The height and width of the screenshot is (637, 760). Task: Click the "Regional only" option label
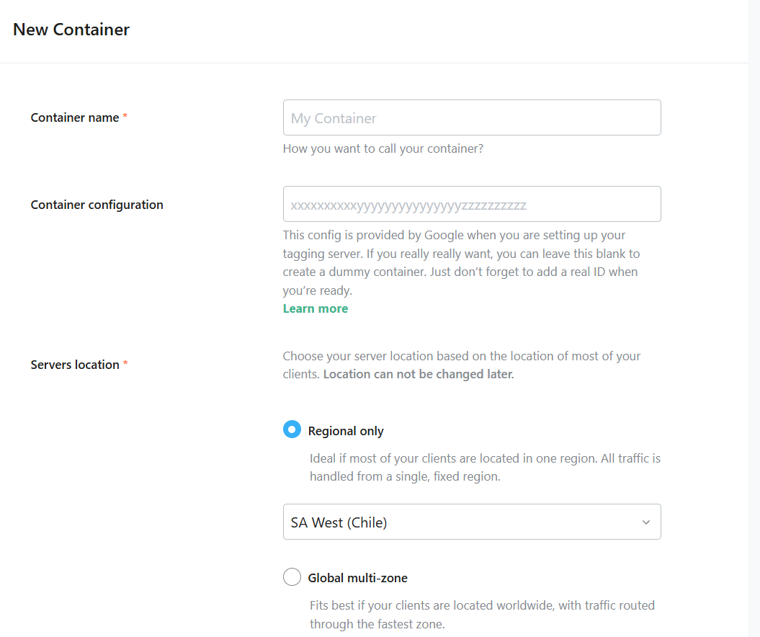(x=346, y=431)
